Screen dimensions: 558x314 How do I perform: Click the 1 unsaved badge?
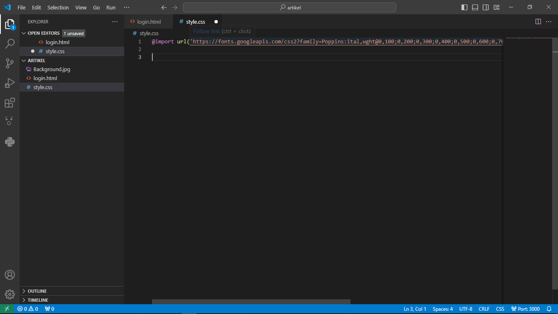(74, 34)
